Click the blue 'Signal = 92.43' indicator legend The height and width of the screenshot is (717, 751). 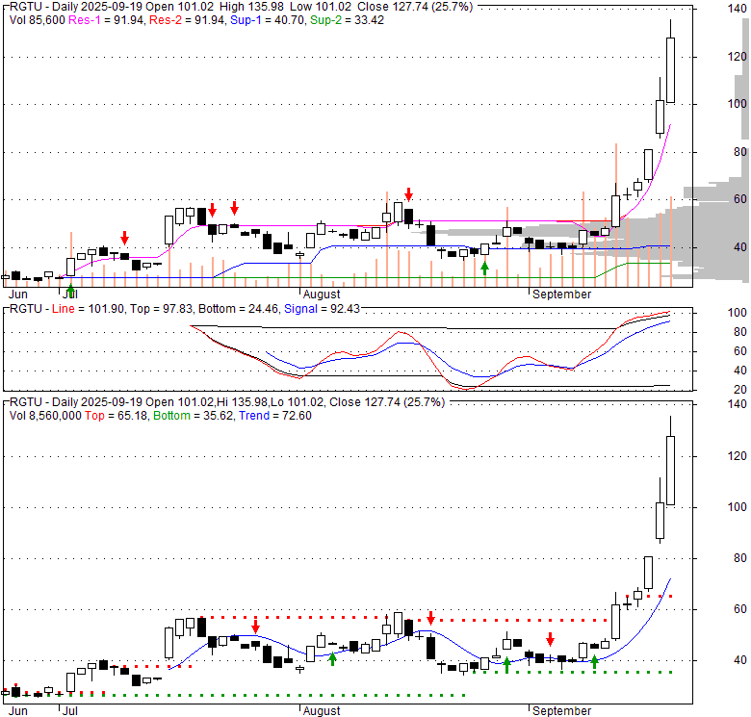click(x=322, y=309)
